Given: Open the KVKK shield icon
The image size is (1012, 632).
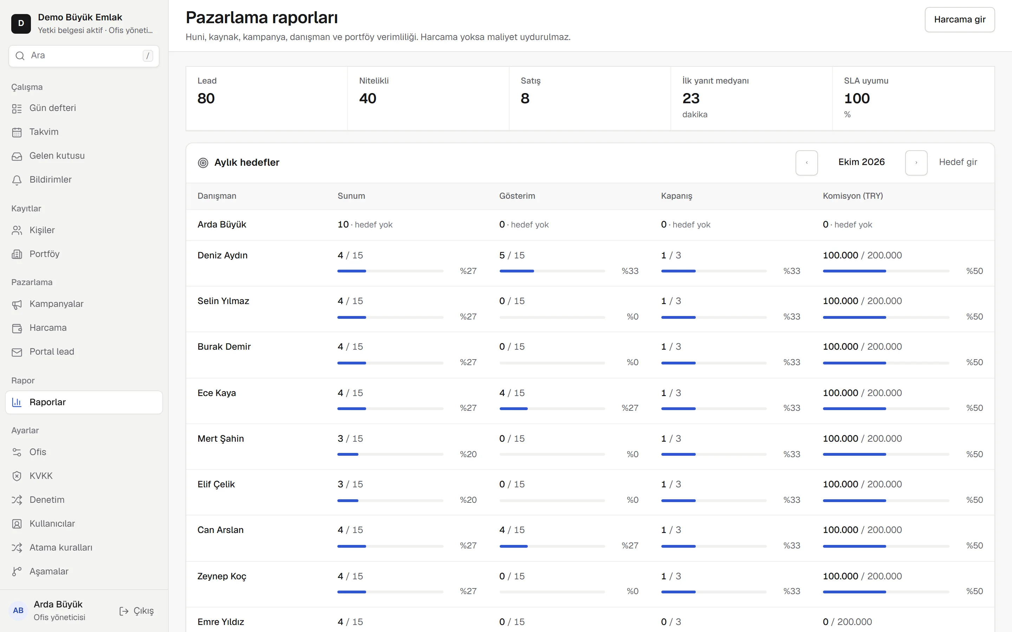Looking at the screenshot, I should point(17,476).
